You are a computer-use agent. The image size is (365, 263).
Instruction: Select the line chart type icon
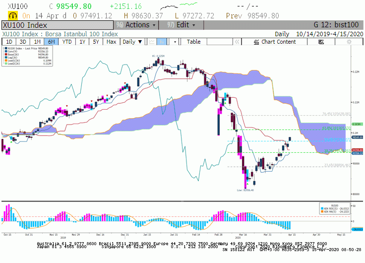pos(152,42)
